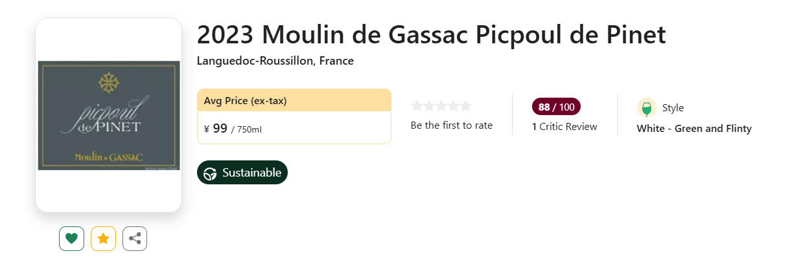
Task: Click the Avg Price (ex-tax) header
Action: (246, 101)
